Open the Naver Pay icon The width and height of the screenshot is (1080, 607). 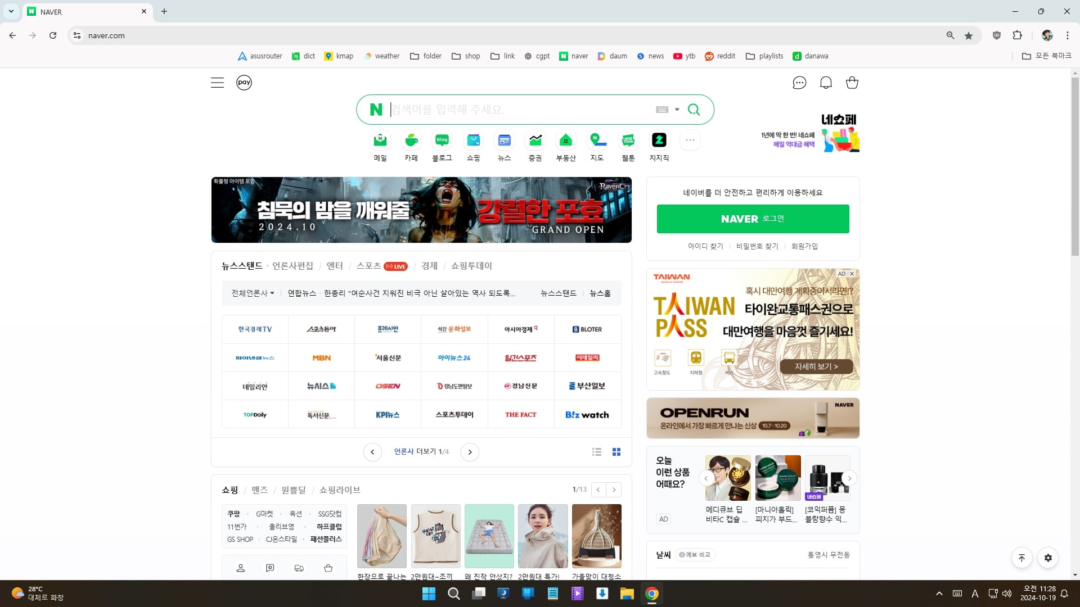coord(244,83)
